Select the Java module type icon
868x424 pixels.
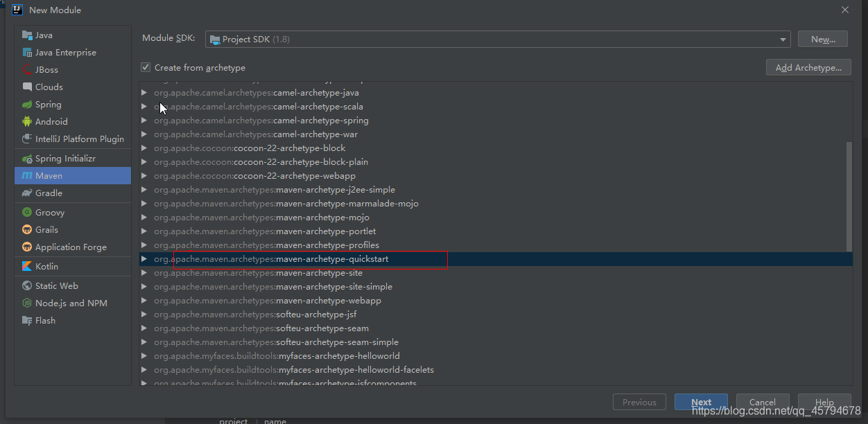click(27, 35)
